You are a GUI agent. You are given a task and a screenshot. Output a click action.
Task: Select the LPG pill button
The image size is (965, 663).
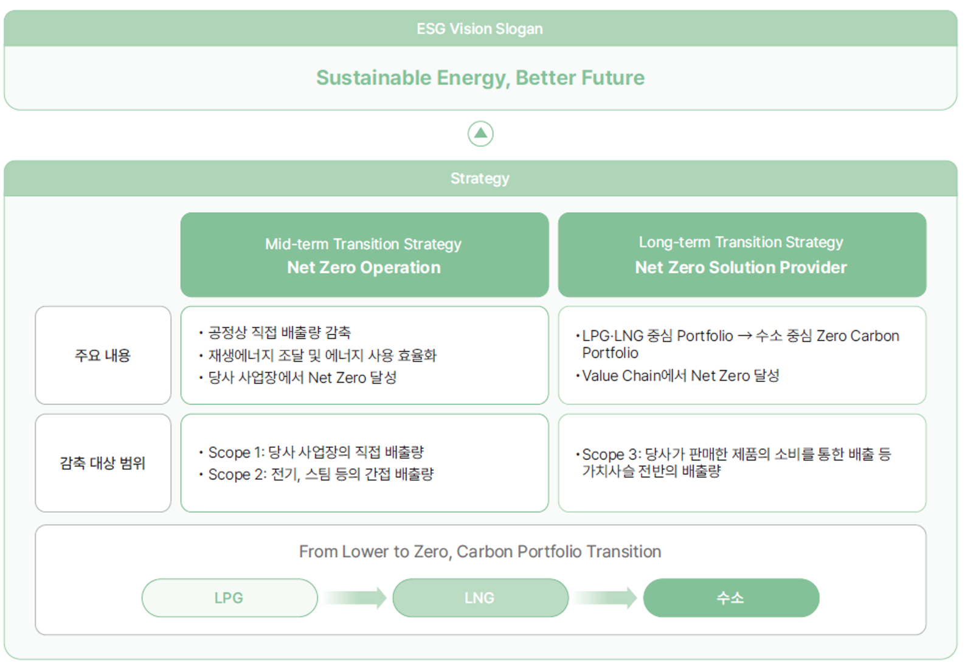coord(230,598)
